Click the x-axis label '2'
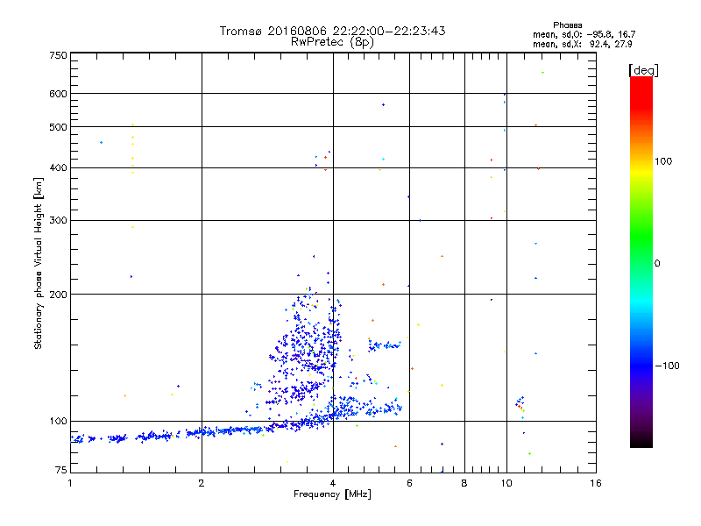 click(202, 483)
